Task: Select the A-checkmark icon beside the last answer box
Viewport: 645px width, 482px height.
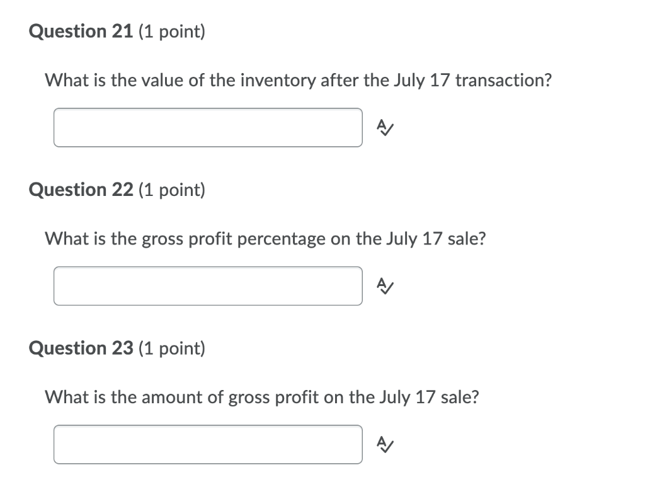Action: [x=384, y=445]
